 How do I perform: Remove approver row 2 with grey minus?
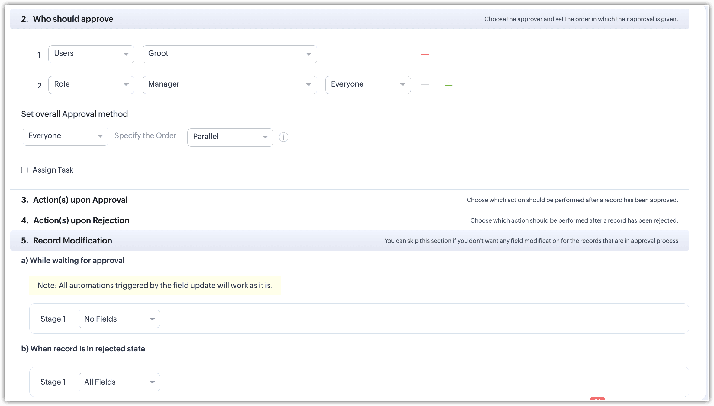[425, 85]
